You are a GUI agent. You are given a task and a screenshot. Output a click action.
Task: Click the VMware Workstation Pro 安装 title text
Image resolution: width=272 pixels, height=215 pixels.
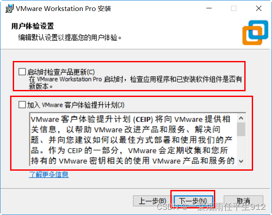coord(63,9)
